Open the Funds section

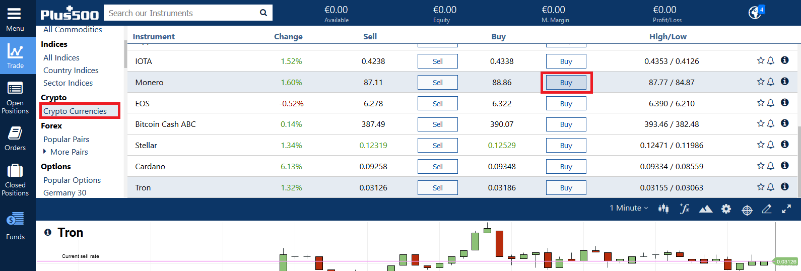15,226
